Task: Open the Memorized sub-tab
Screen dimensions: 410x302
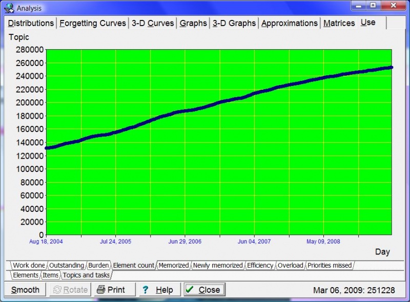Action: click(173, 265)
